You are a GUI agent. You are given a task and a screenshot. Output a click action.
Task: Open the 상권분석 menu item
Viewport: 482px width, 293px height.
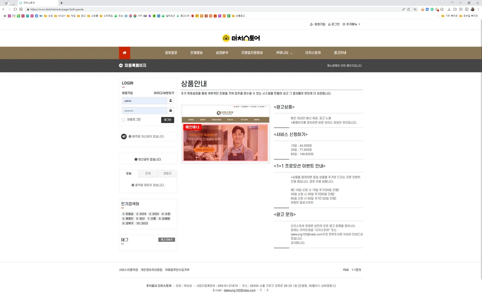[x=222, y=53]
